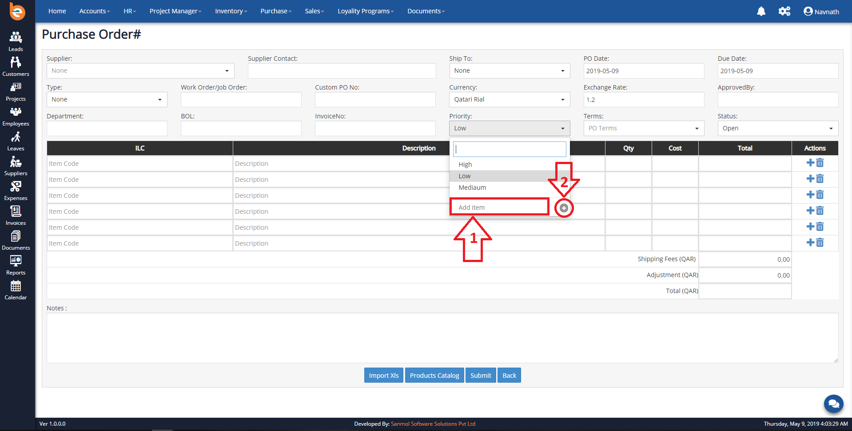This screenshot has height=431, width=852.
Task: Click the Back button
Action: 509,376
